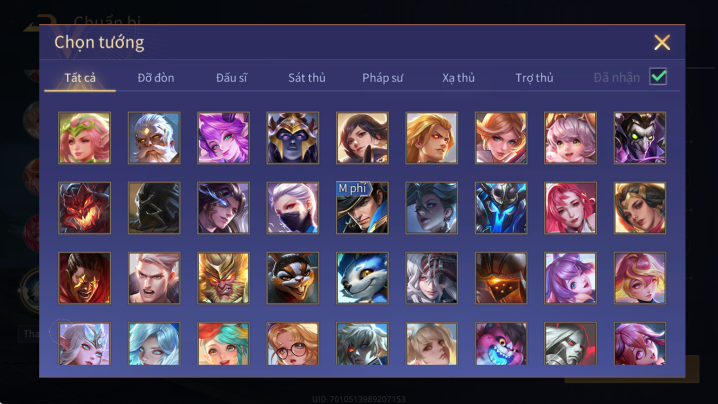Go to the "Trợ thủ" tab
718x404 pixels.
point(534,78)
